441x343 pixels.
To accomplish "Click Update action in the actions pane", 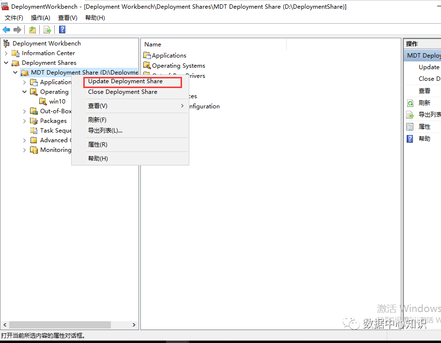I will coord(429,67).
